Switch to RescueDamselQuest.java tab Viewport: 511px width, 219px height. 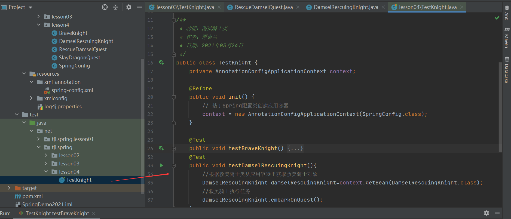pos(264,7)
